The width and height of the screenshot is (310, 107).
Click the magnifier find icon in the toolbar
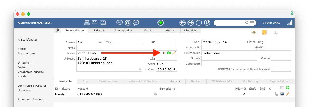tap(207, 23)
